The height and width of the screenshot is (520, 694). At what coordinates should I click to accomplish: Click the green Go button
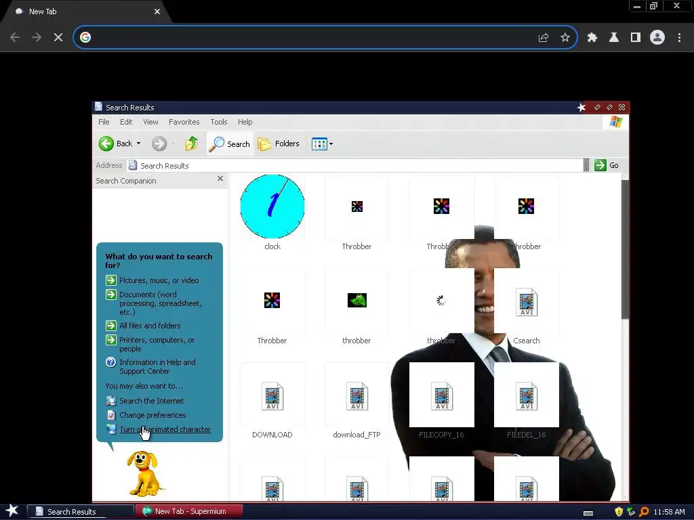coord(607,165)
